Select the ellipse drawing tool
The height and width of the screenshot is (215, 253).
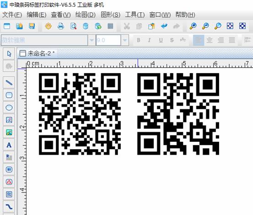pos(9,107)
